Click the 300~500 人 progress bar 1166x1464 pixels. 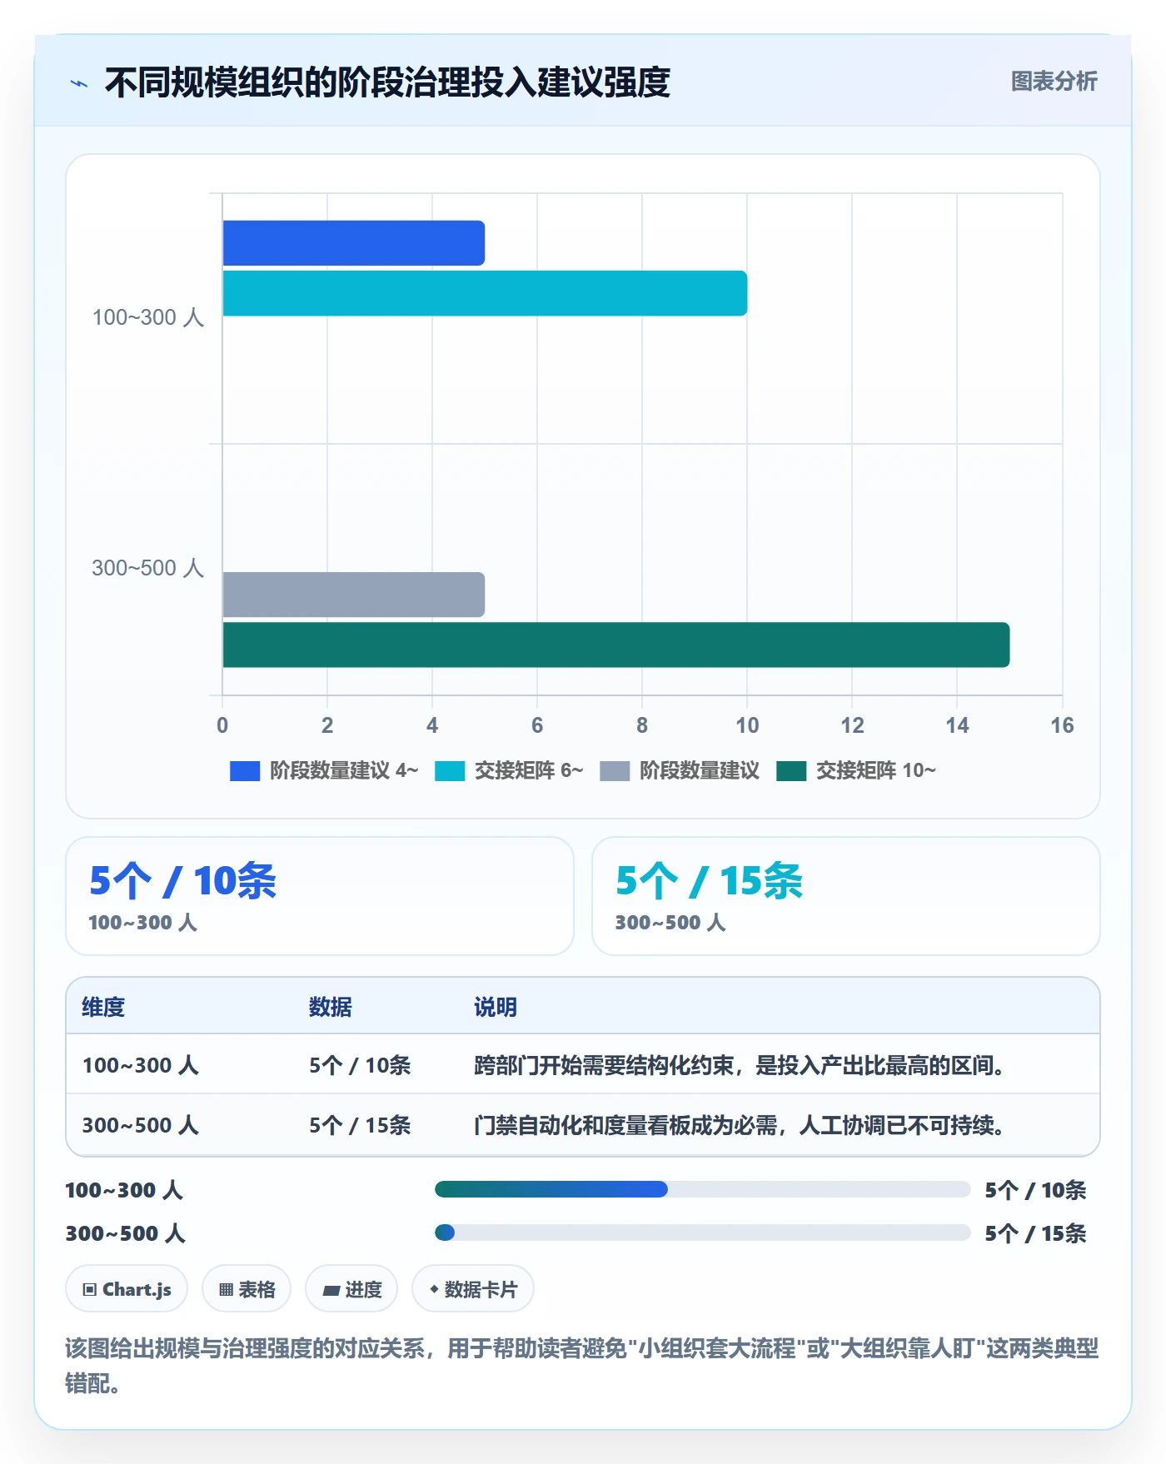pos(703,1232)
